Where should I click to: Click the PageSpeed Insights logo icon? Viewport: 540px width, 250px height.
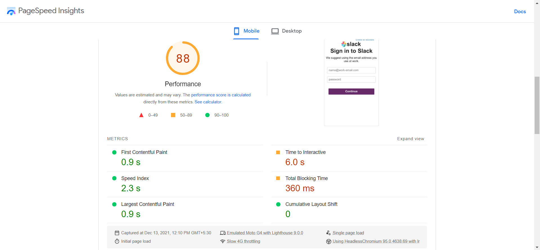pyautogui.click(x=11, y=11)
